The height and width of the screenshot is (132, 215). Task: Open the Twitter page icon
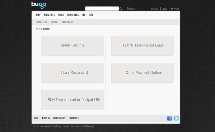click(x=176, y=118)
